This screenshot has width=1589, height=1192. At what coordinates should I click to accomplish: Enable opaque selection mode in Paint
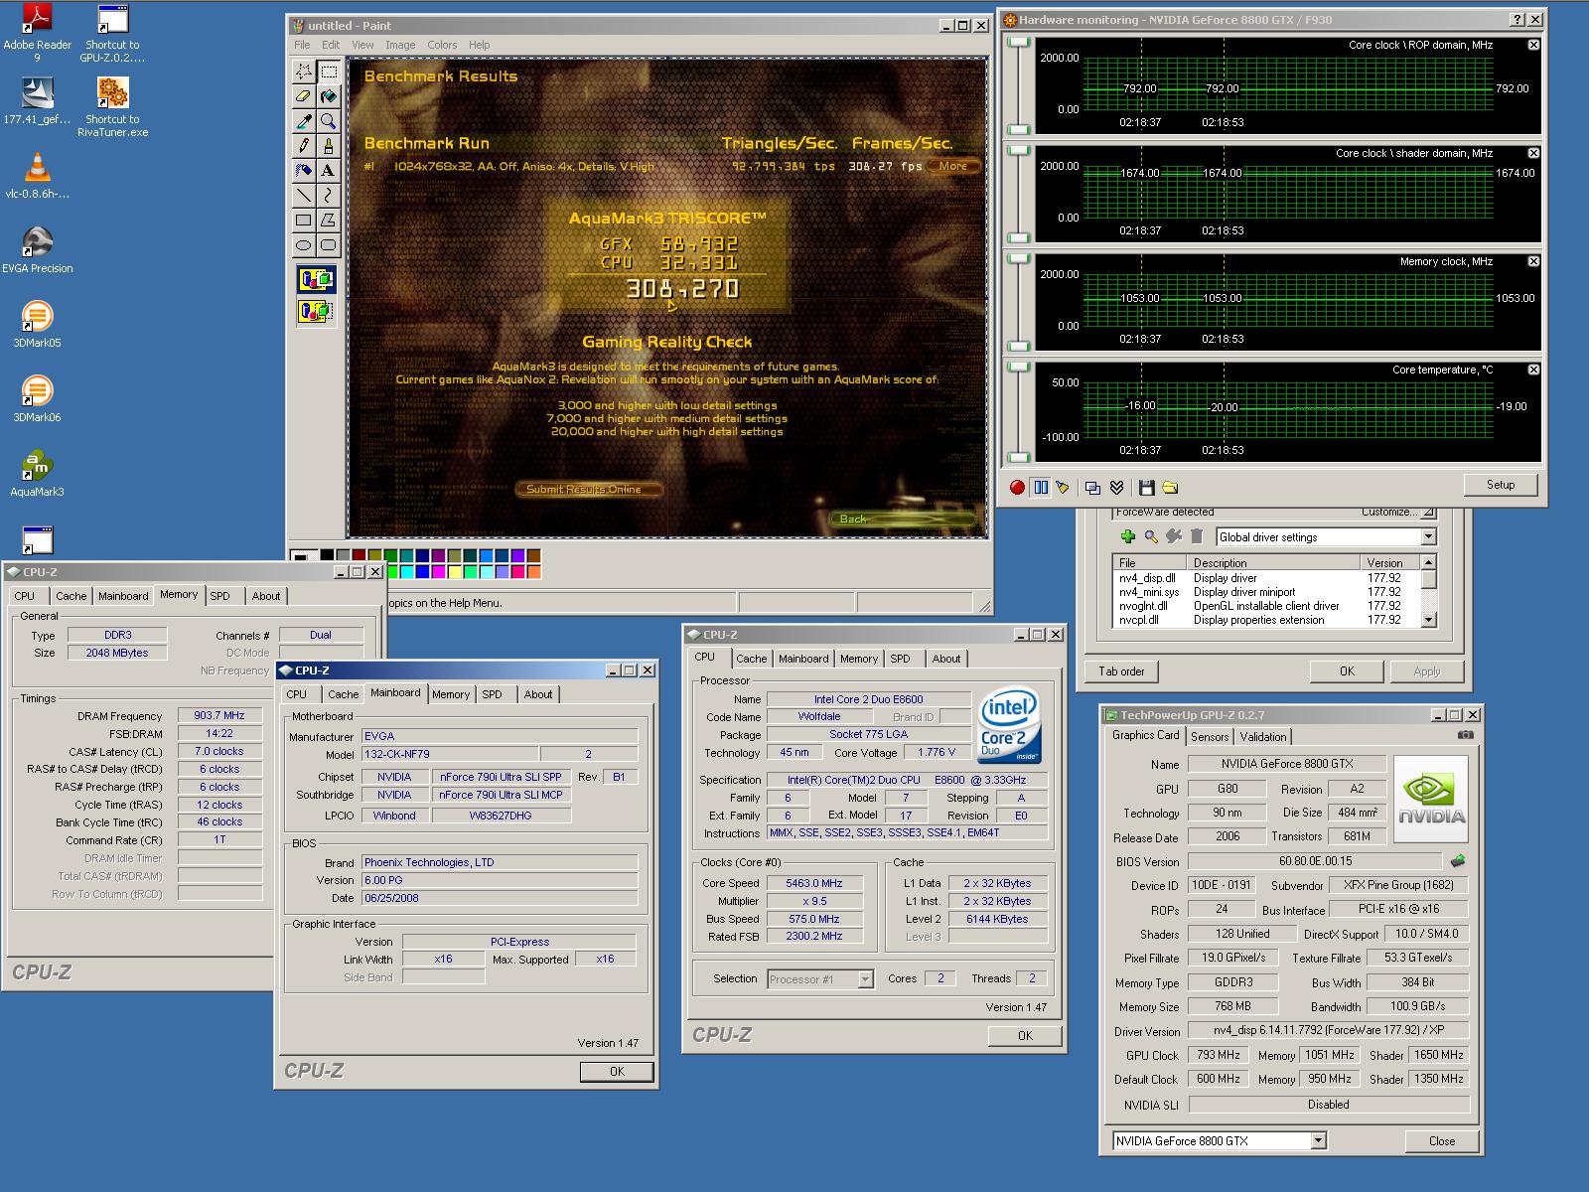pos(316,280)
